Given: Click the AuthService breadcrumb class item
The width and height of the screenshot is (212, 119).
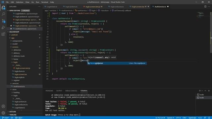Looking at the screenshot, I should [81, 11].
